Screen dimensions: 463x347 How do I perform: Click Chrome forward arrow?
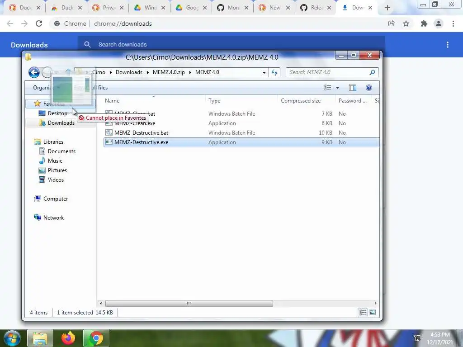(24, 23)
